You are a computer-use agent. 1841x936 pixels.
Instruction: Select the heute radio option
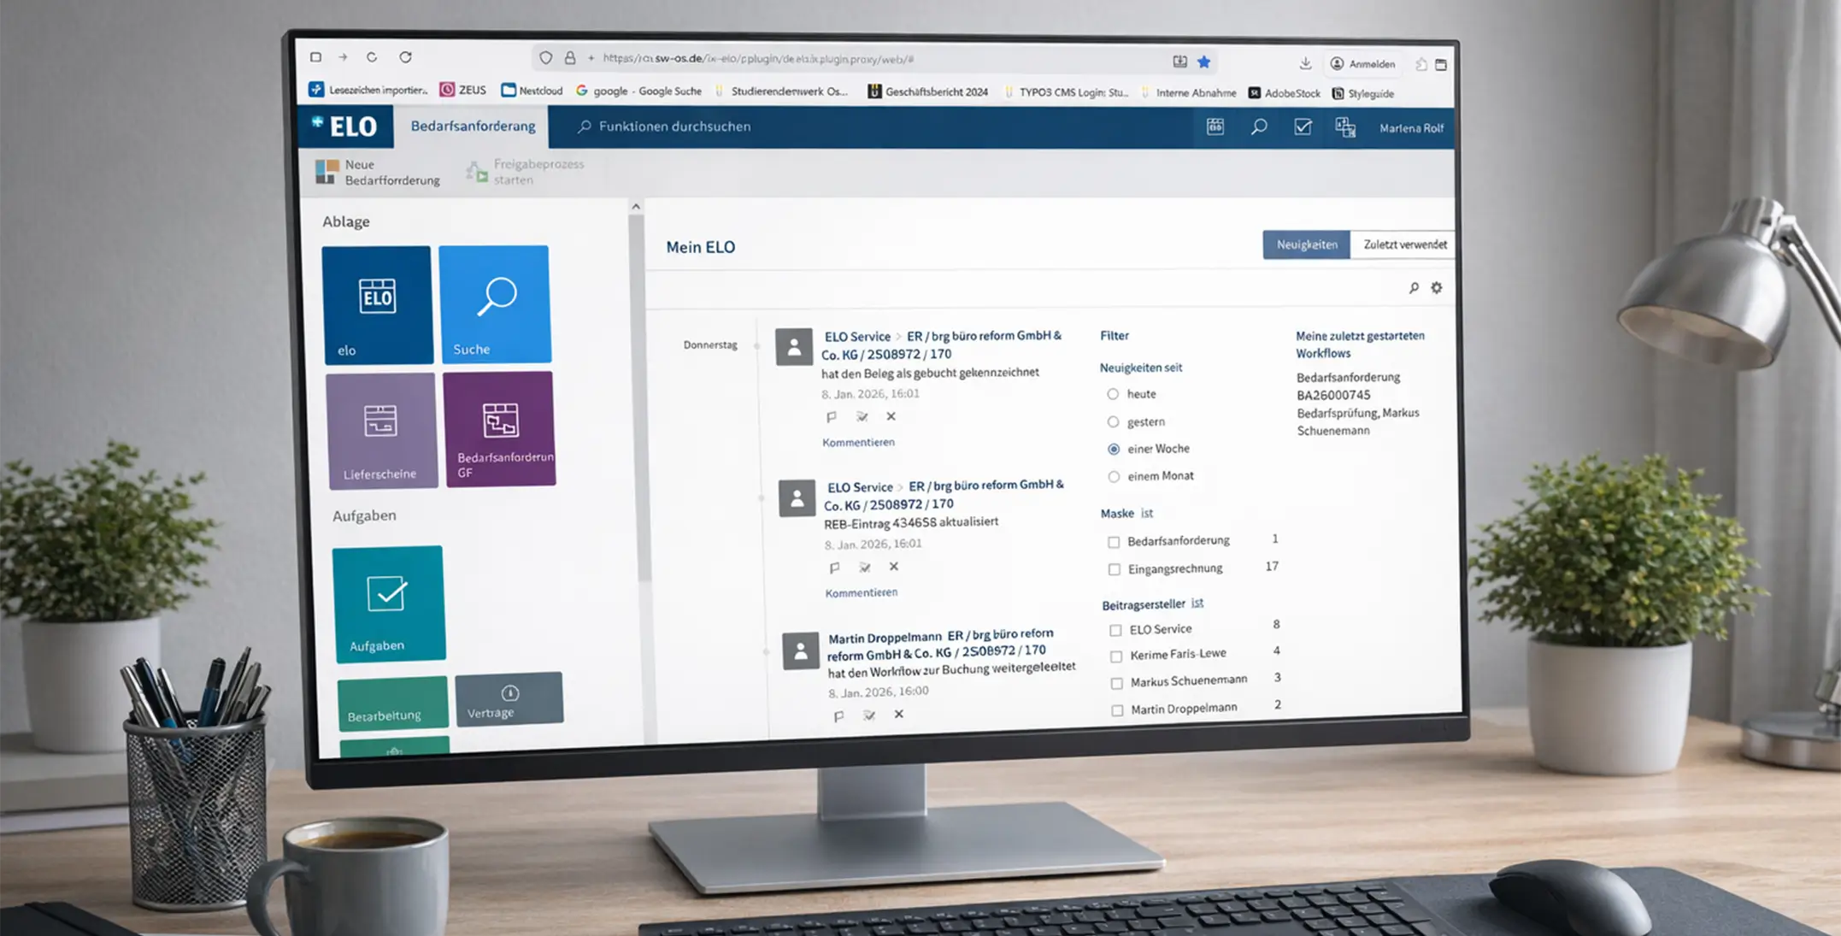[1113, 394]
